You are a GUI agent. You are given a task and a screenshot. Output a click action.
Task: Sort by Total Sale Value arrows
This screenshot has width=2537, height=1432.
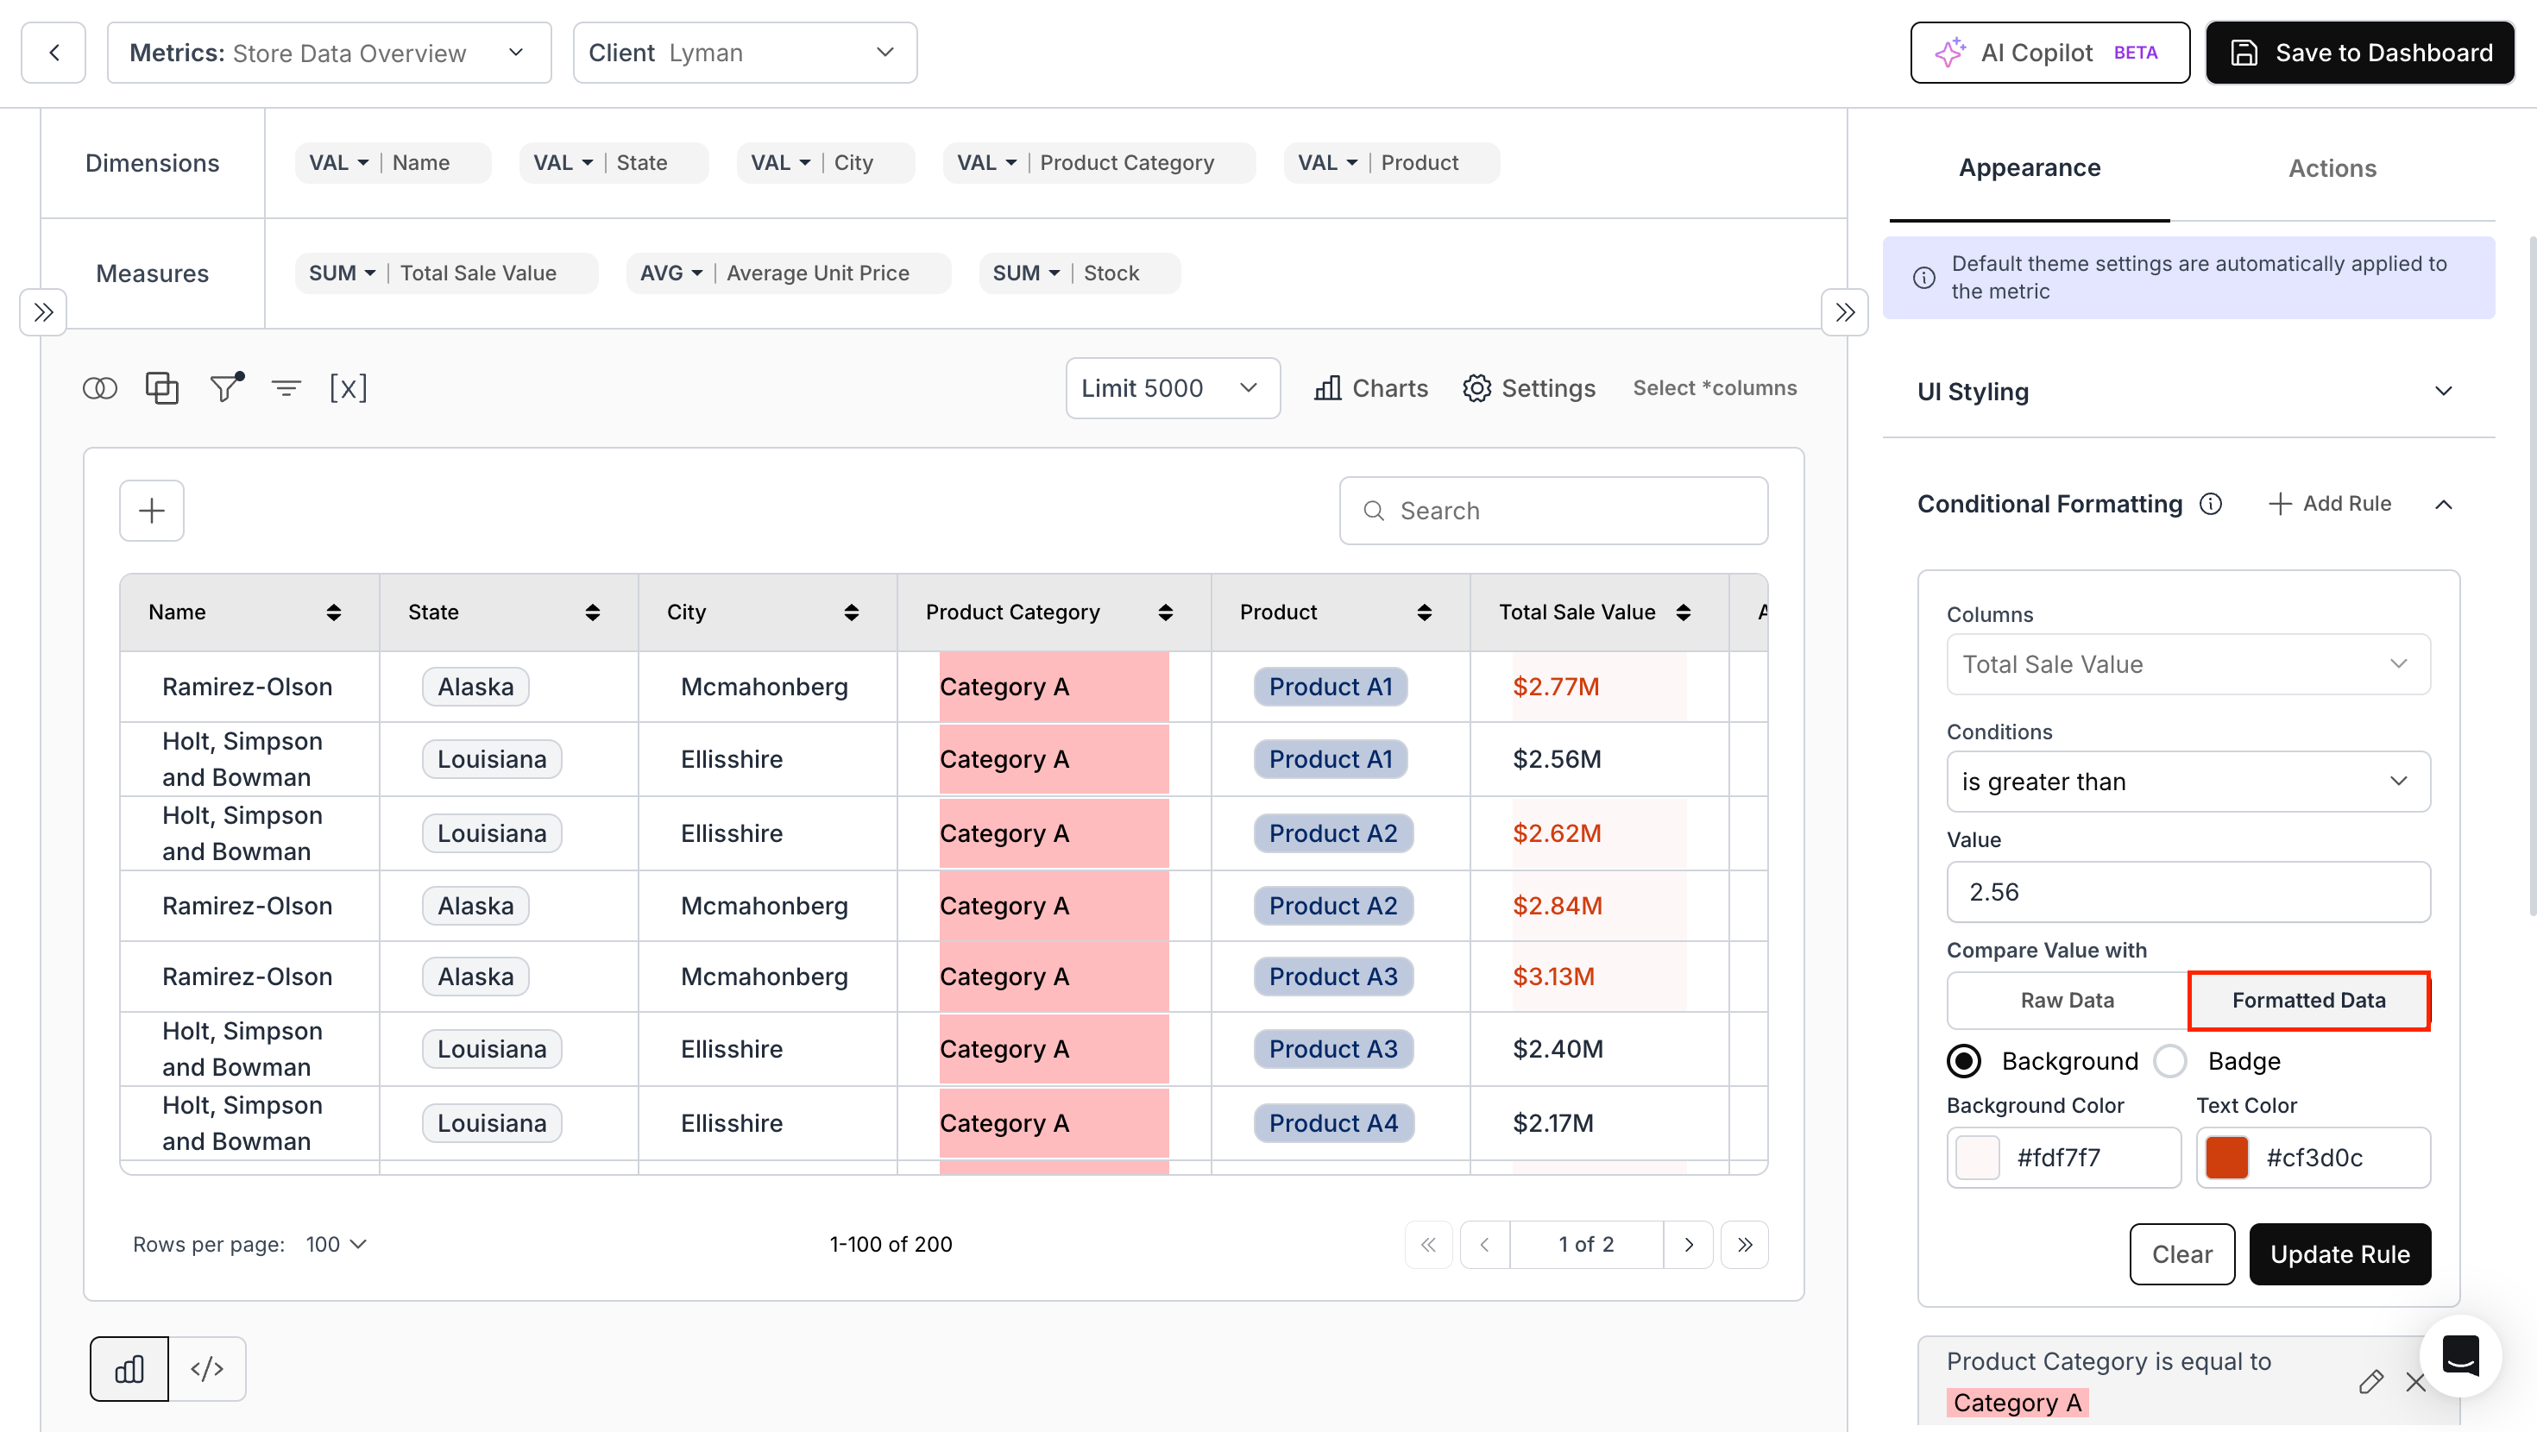1684,612
